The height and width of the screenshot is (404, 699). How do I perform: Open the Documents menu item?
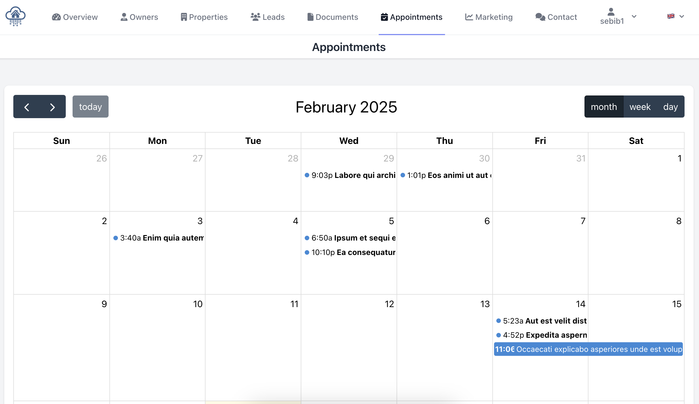[x=333, y=17]
